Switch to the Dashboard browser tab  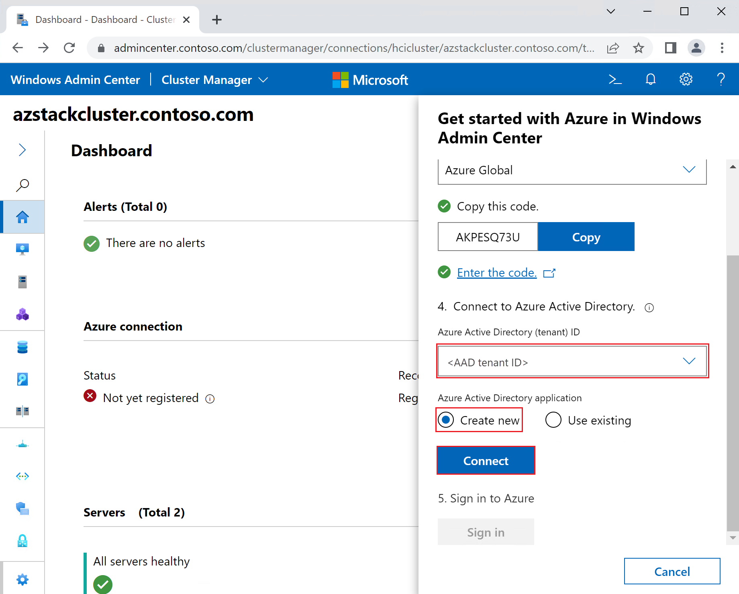[102, 19]
